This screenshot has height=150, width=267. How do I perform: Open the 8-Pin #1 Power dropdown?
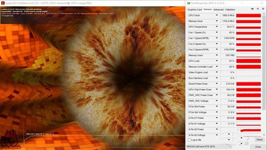217,118
